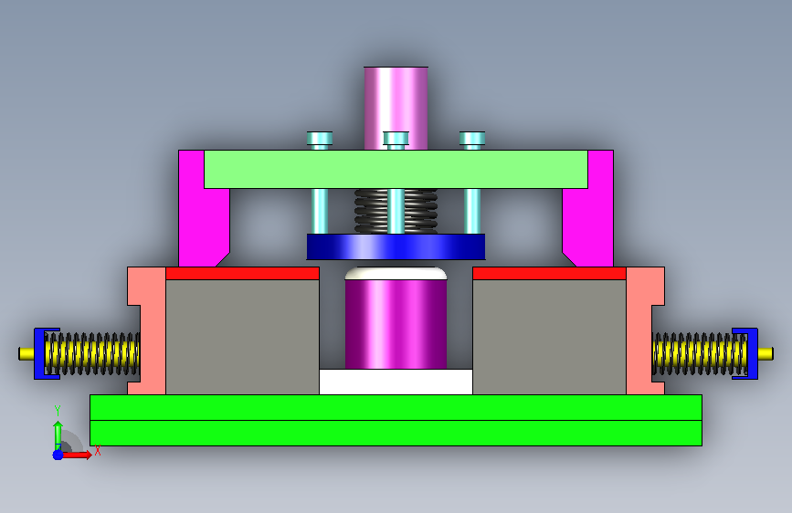Click the blue origin ball of the triad

click(58, 455)
